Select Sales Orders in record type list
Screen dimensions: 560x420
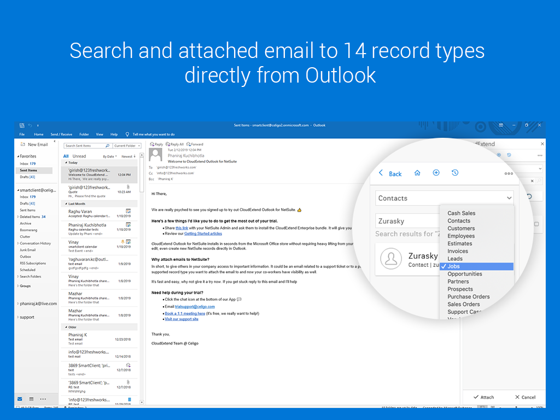tap(464, 304)
